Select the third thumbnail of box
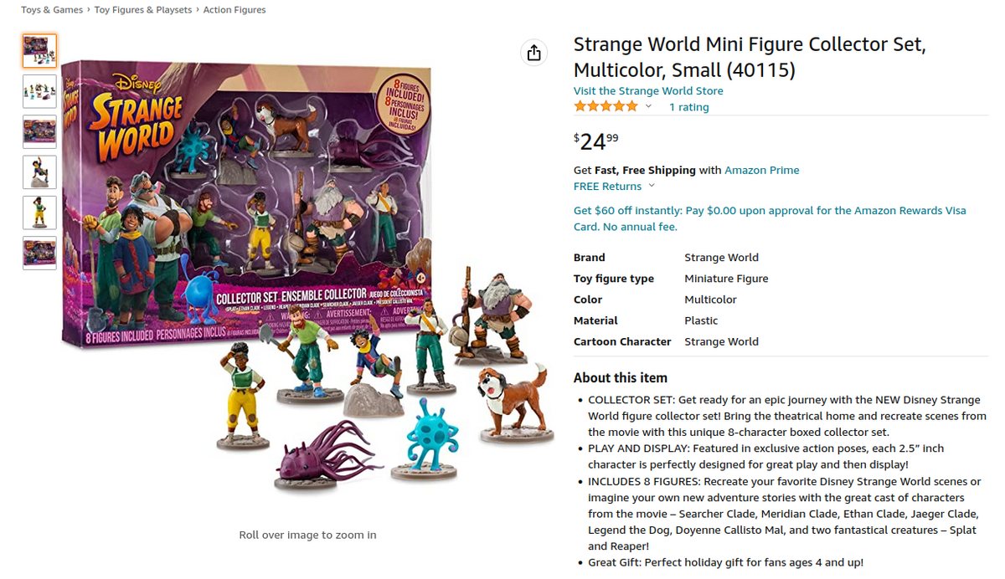 pos(39,132)
